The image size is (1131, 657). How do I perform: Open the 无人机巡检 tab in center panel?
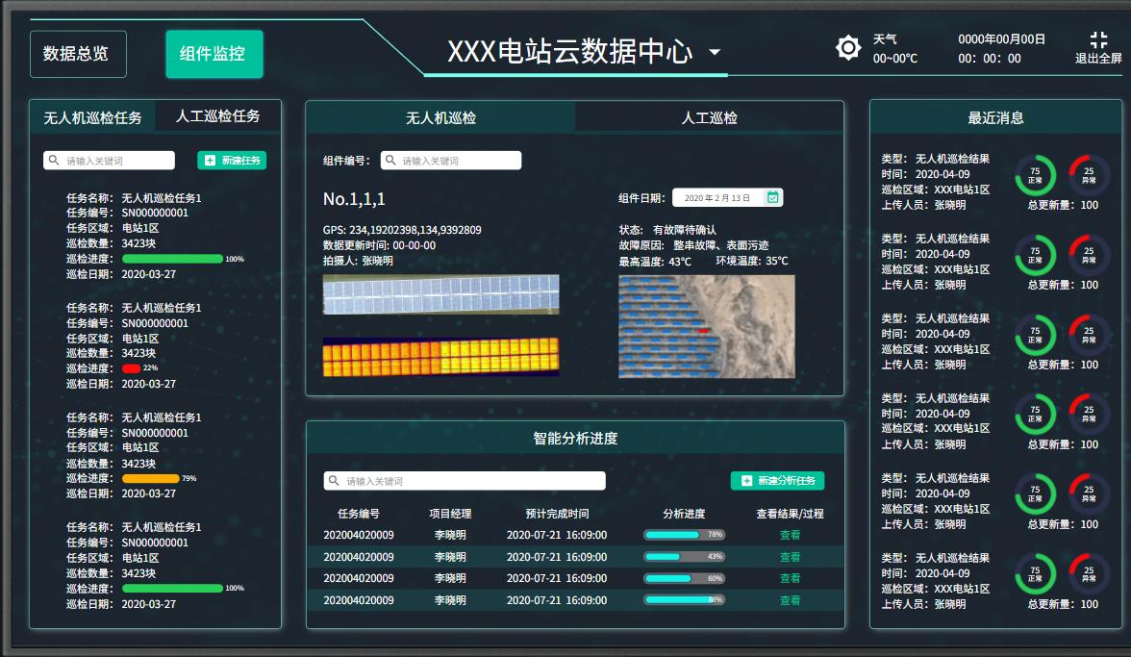pos(440,117)
